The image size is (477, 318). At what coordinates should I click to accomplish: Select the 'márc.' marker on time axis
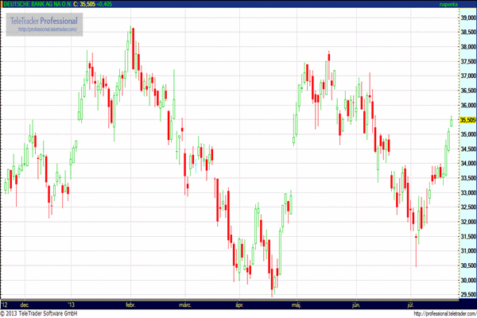pyautogui.click(x=186, y=304)
